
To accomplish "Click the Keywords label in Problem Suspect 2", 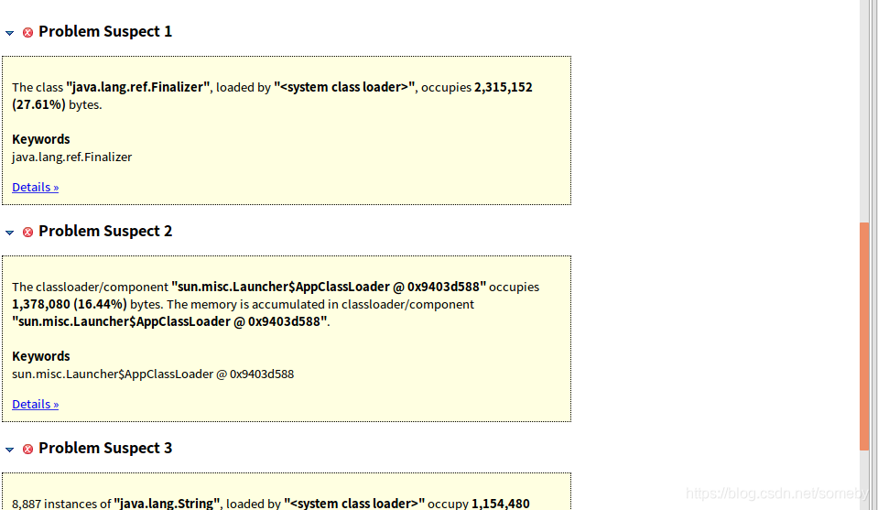I will [x=41, y=356].
